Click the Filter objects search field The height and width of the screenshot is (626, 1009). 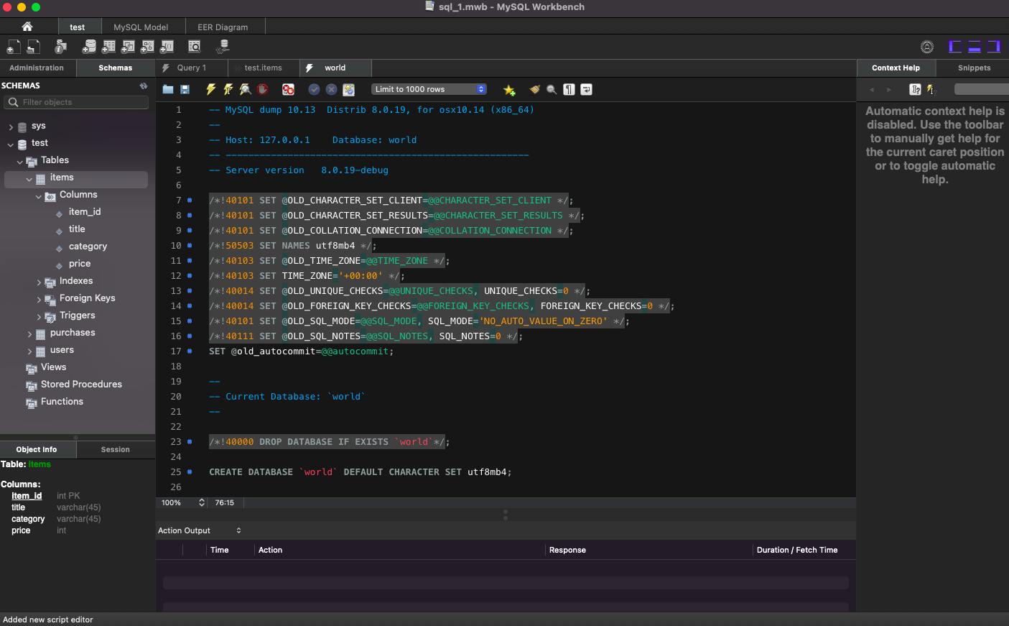[76, 102]
